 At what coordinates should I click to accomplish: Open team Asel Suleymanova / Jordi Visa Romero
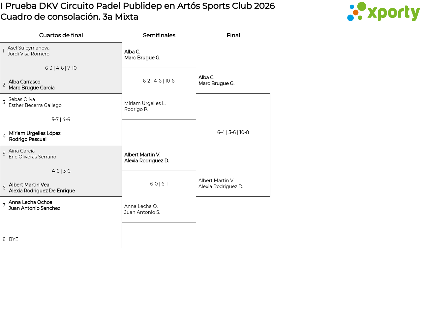(29, 51)
